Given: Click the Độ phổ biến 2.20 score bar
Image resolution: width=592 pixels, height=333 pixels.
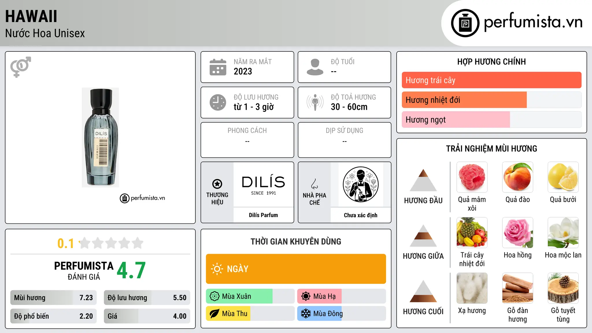Looking at the screenshot, I should tap(53, 316).
